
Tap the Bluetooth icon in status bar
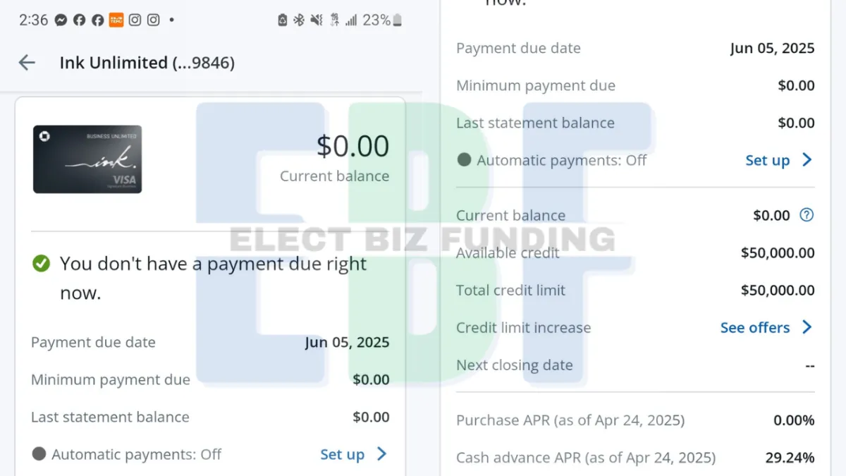[x=299, y=20]
